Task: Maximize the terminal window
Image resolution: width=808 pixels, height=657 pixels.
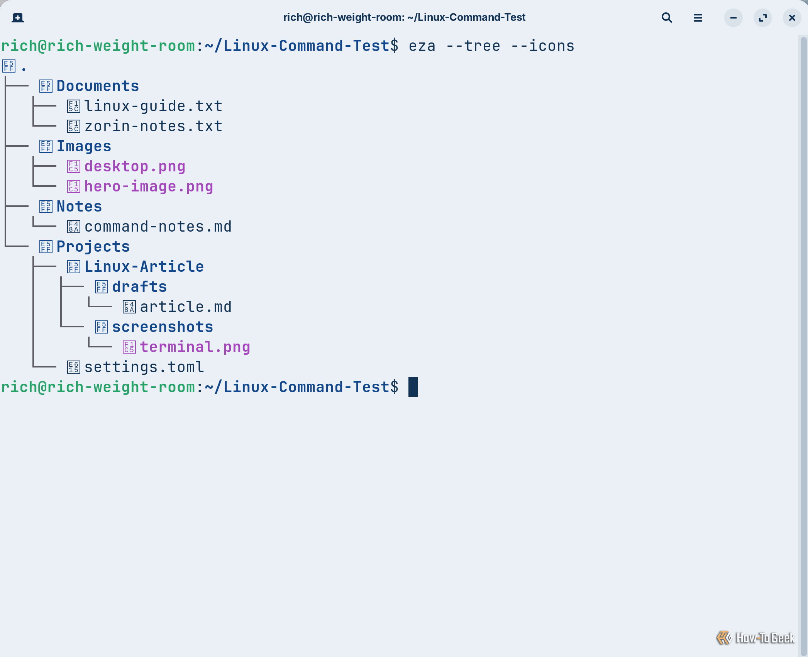Action: (762, 18)
